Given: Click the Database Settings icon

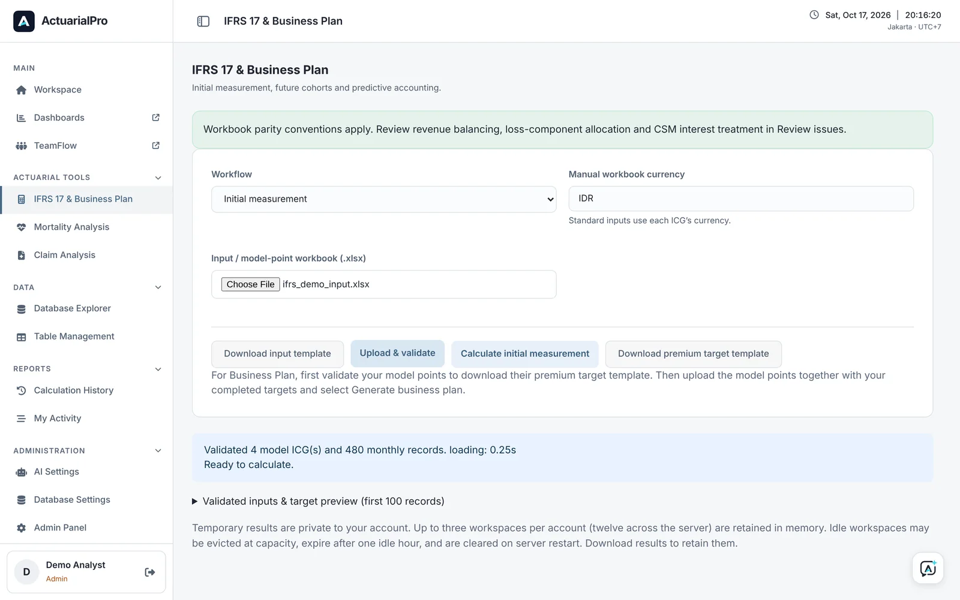Looking at the screenshot, I should (22, 500).
